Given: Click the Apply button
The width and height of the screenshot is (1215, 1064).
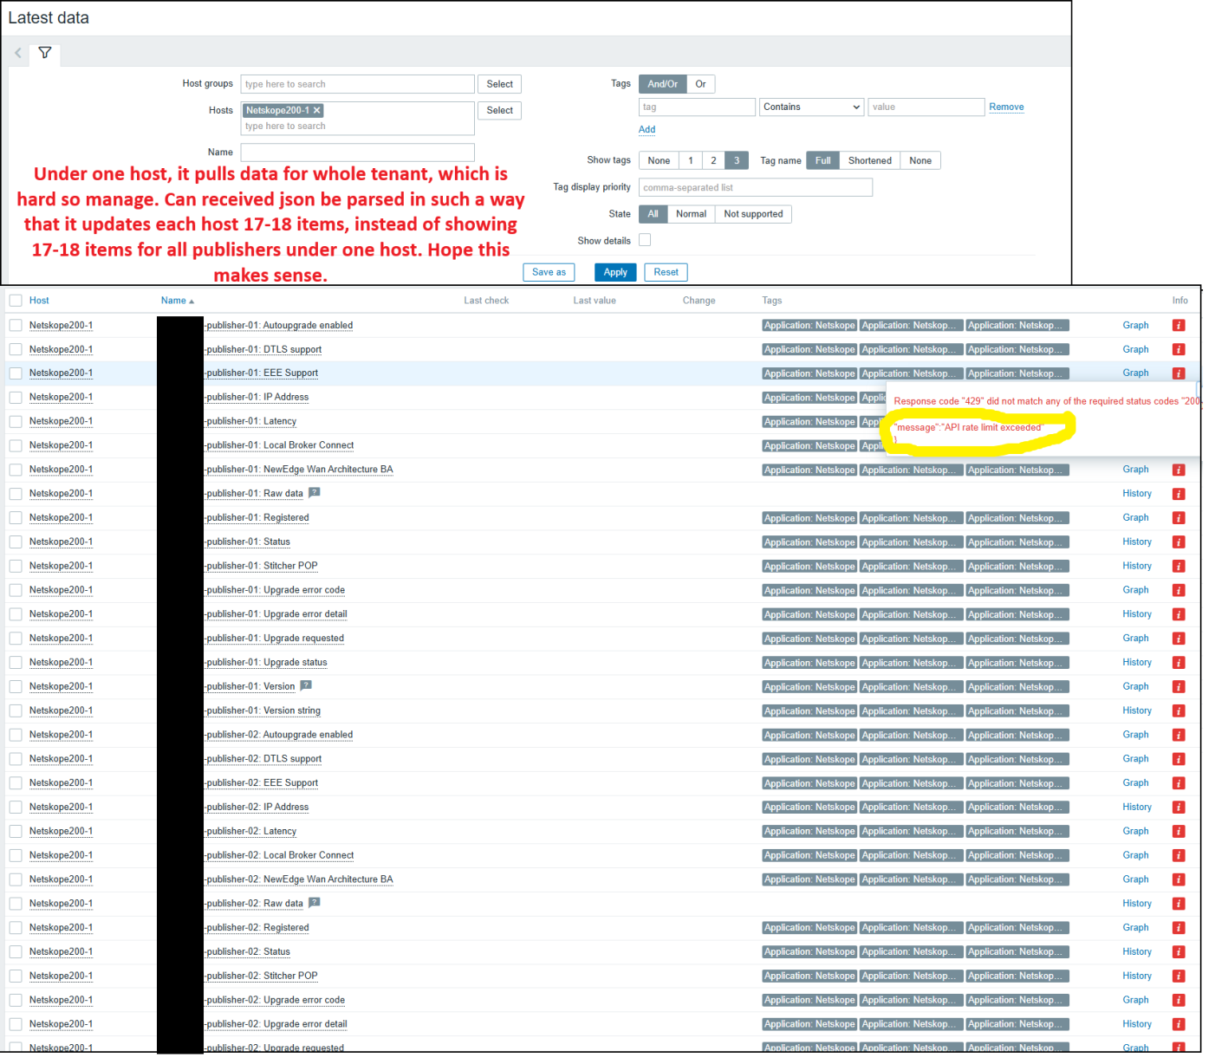Looking at the screenshot, I should pyautogui.click(x=615, y=272).
